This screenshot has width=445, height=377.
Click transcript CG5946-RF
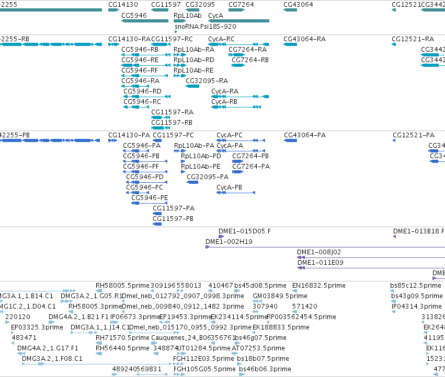(x=139, y=70)
